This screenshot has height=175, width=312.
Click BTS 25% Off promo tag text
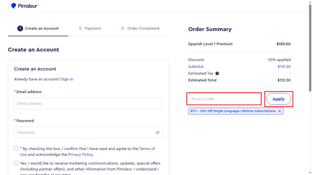[233, 111]
